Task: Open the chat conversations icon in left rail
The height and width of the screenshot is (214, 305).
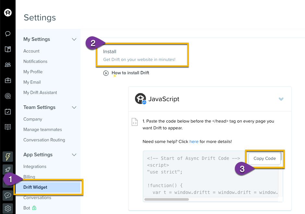Action: coord(8,33)
